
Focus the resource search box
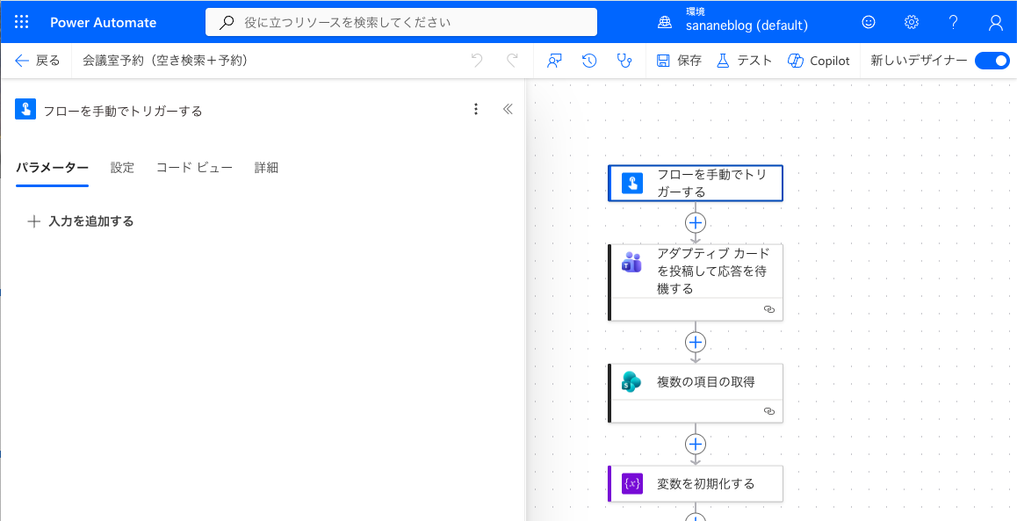pyautogui.click(x=400, y=22)
